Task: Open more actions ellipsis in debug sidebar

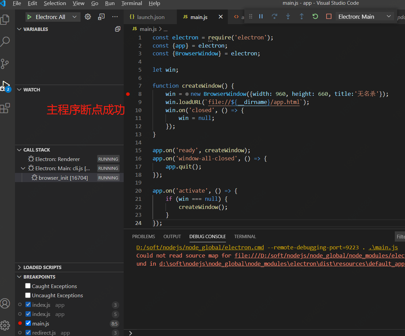Action: click(115, 17)
